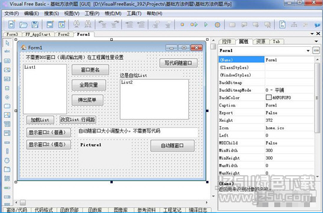Select the ok button control tool
This screenshot has width=323, height=213.
(x=7, y=61)
